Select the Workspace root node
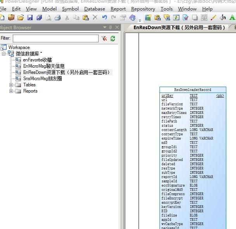The width and height of the screenshot is (236, 229). pos(19,47)
